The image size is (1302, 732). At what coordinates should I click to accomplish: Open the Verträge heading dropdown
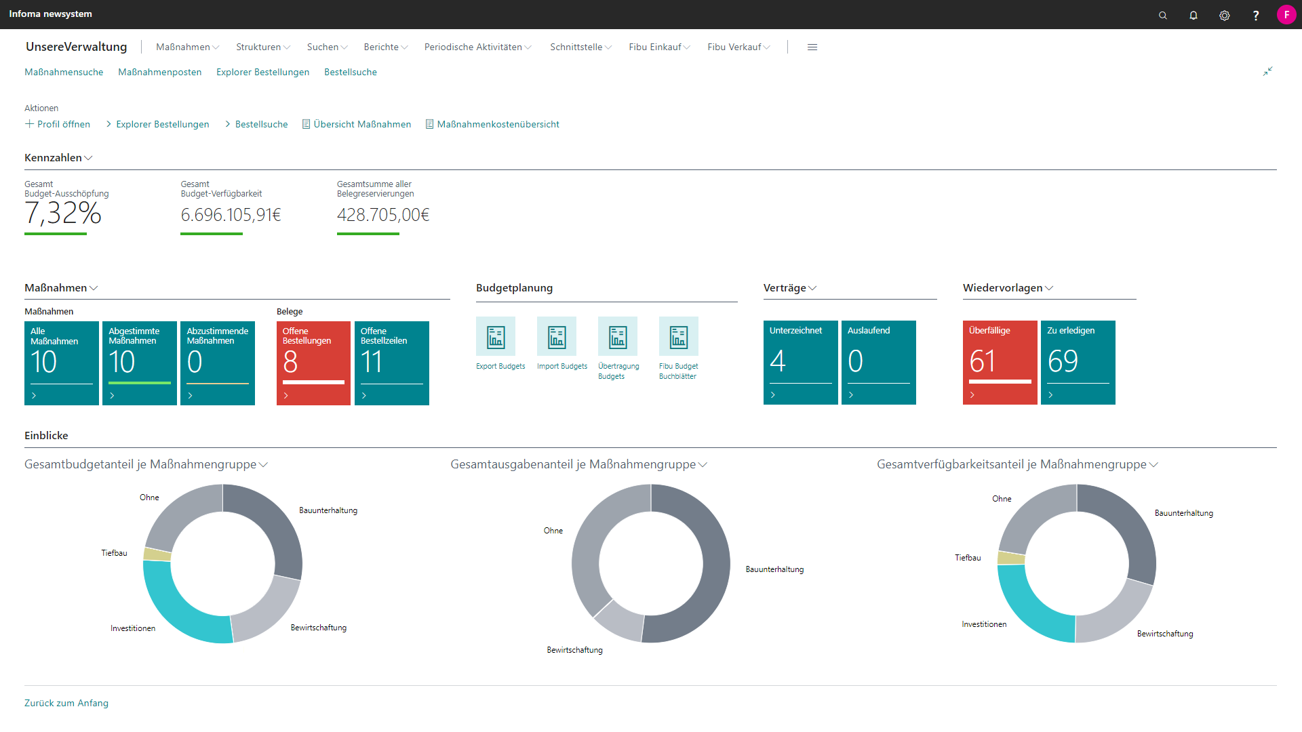812,288
